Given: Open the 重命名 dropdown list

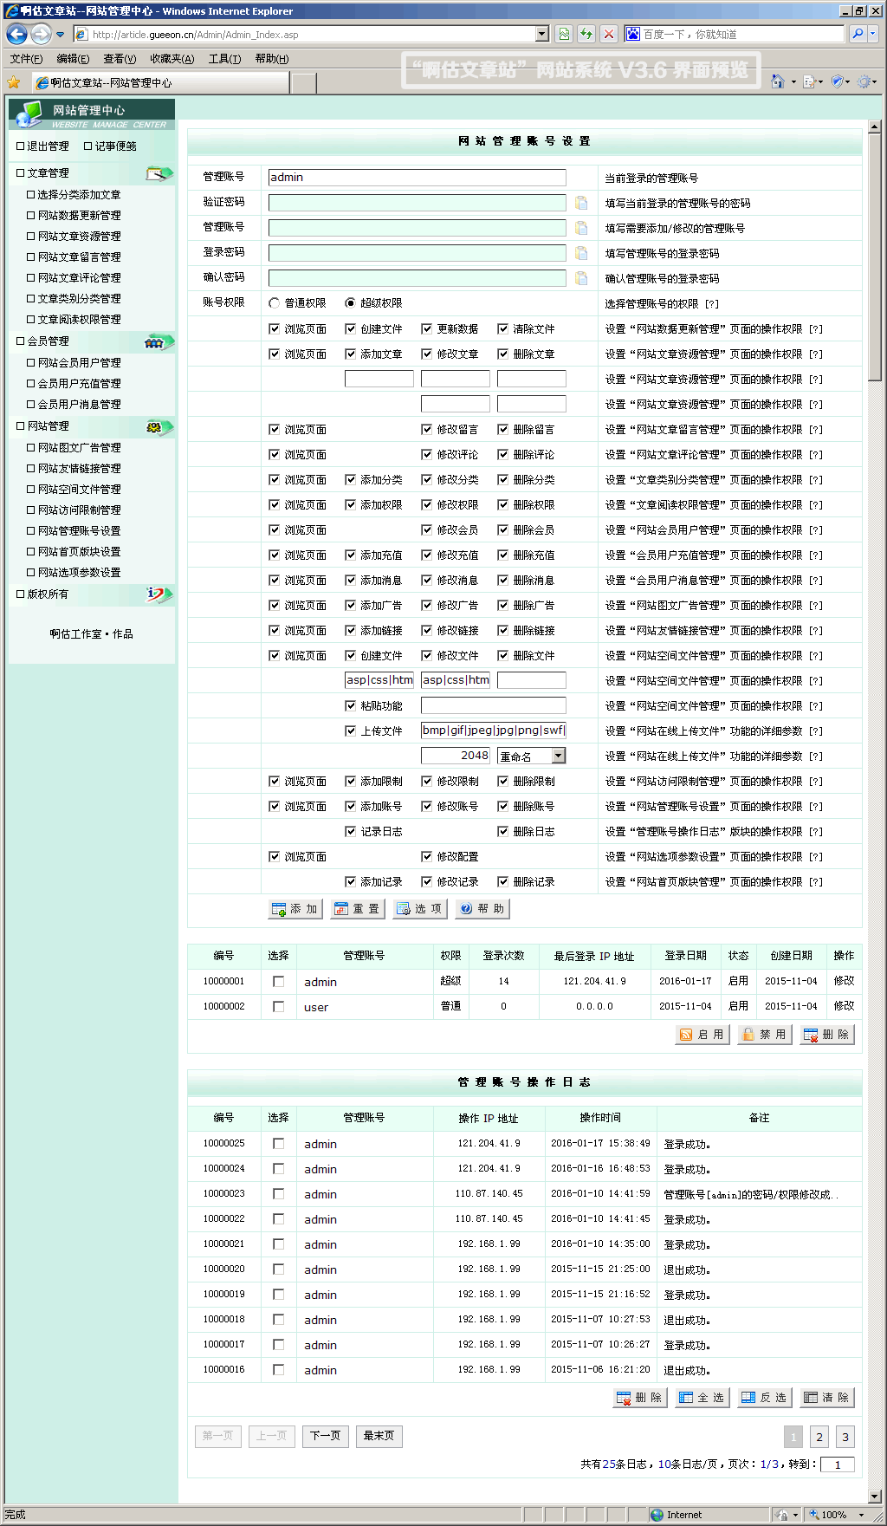Looking at the screenshot, I should (558, 757).
